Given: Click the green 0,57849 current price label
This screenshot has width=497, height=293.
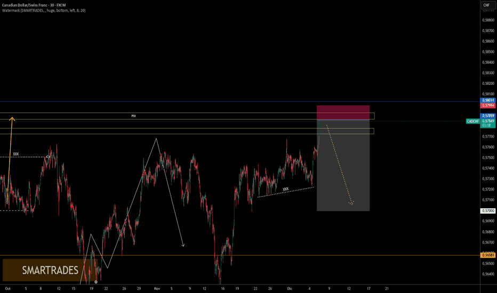Looking at the screenshot, I should click(x=488, y=121).
